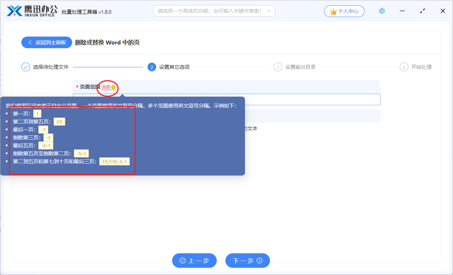Minimize the application window
This screenshot has width=453, height=275.
[x=402, y=11]
